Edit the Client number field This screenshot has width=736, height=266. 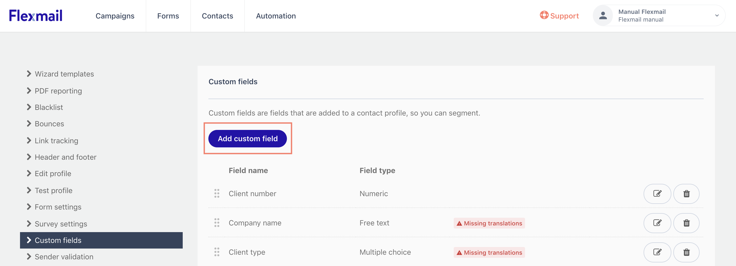657,194
